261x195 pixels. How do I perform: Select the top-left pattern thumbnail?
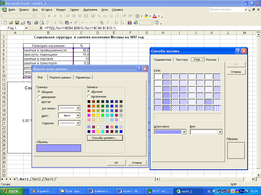158,76
